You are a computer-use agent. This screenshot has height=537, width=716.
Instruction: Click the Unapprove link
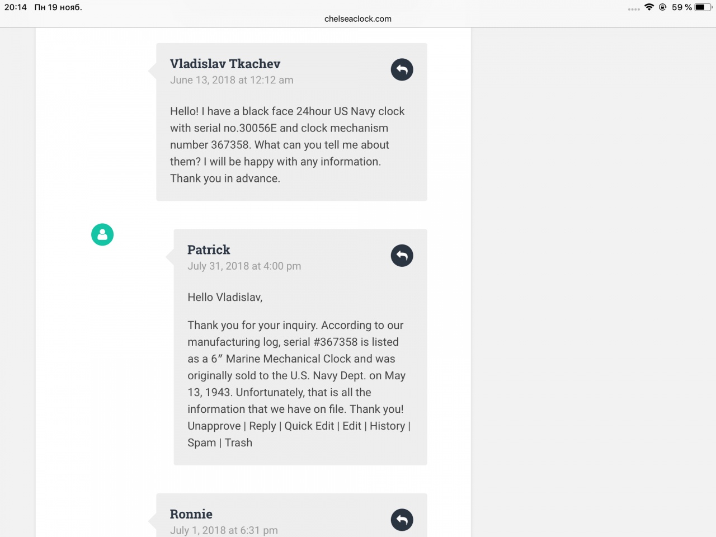pos(214,426)
